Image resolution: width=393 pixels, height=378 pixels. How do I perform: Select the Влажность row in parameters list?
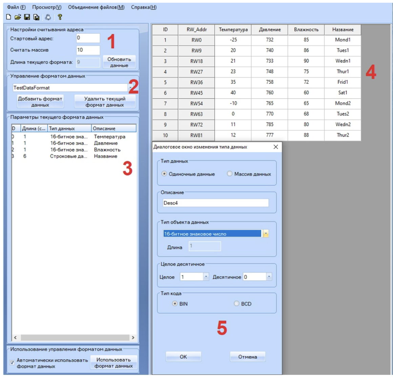74,150
